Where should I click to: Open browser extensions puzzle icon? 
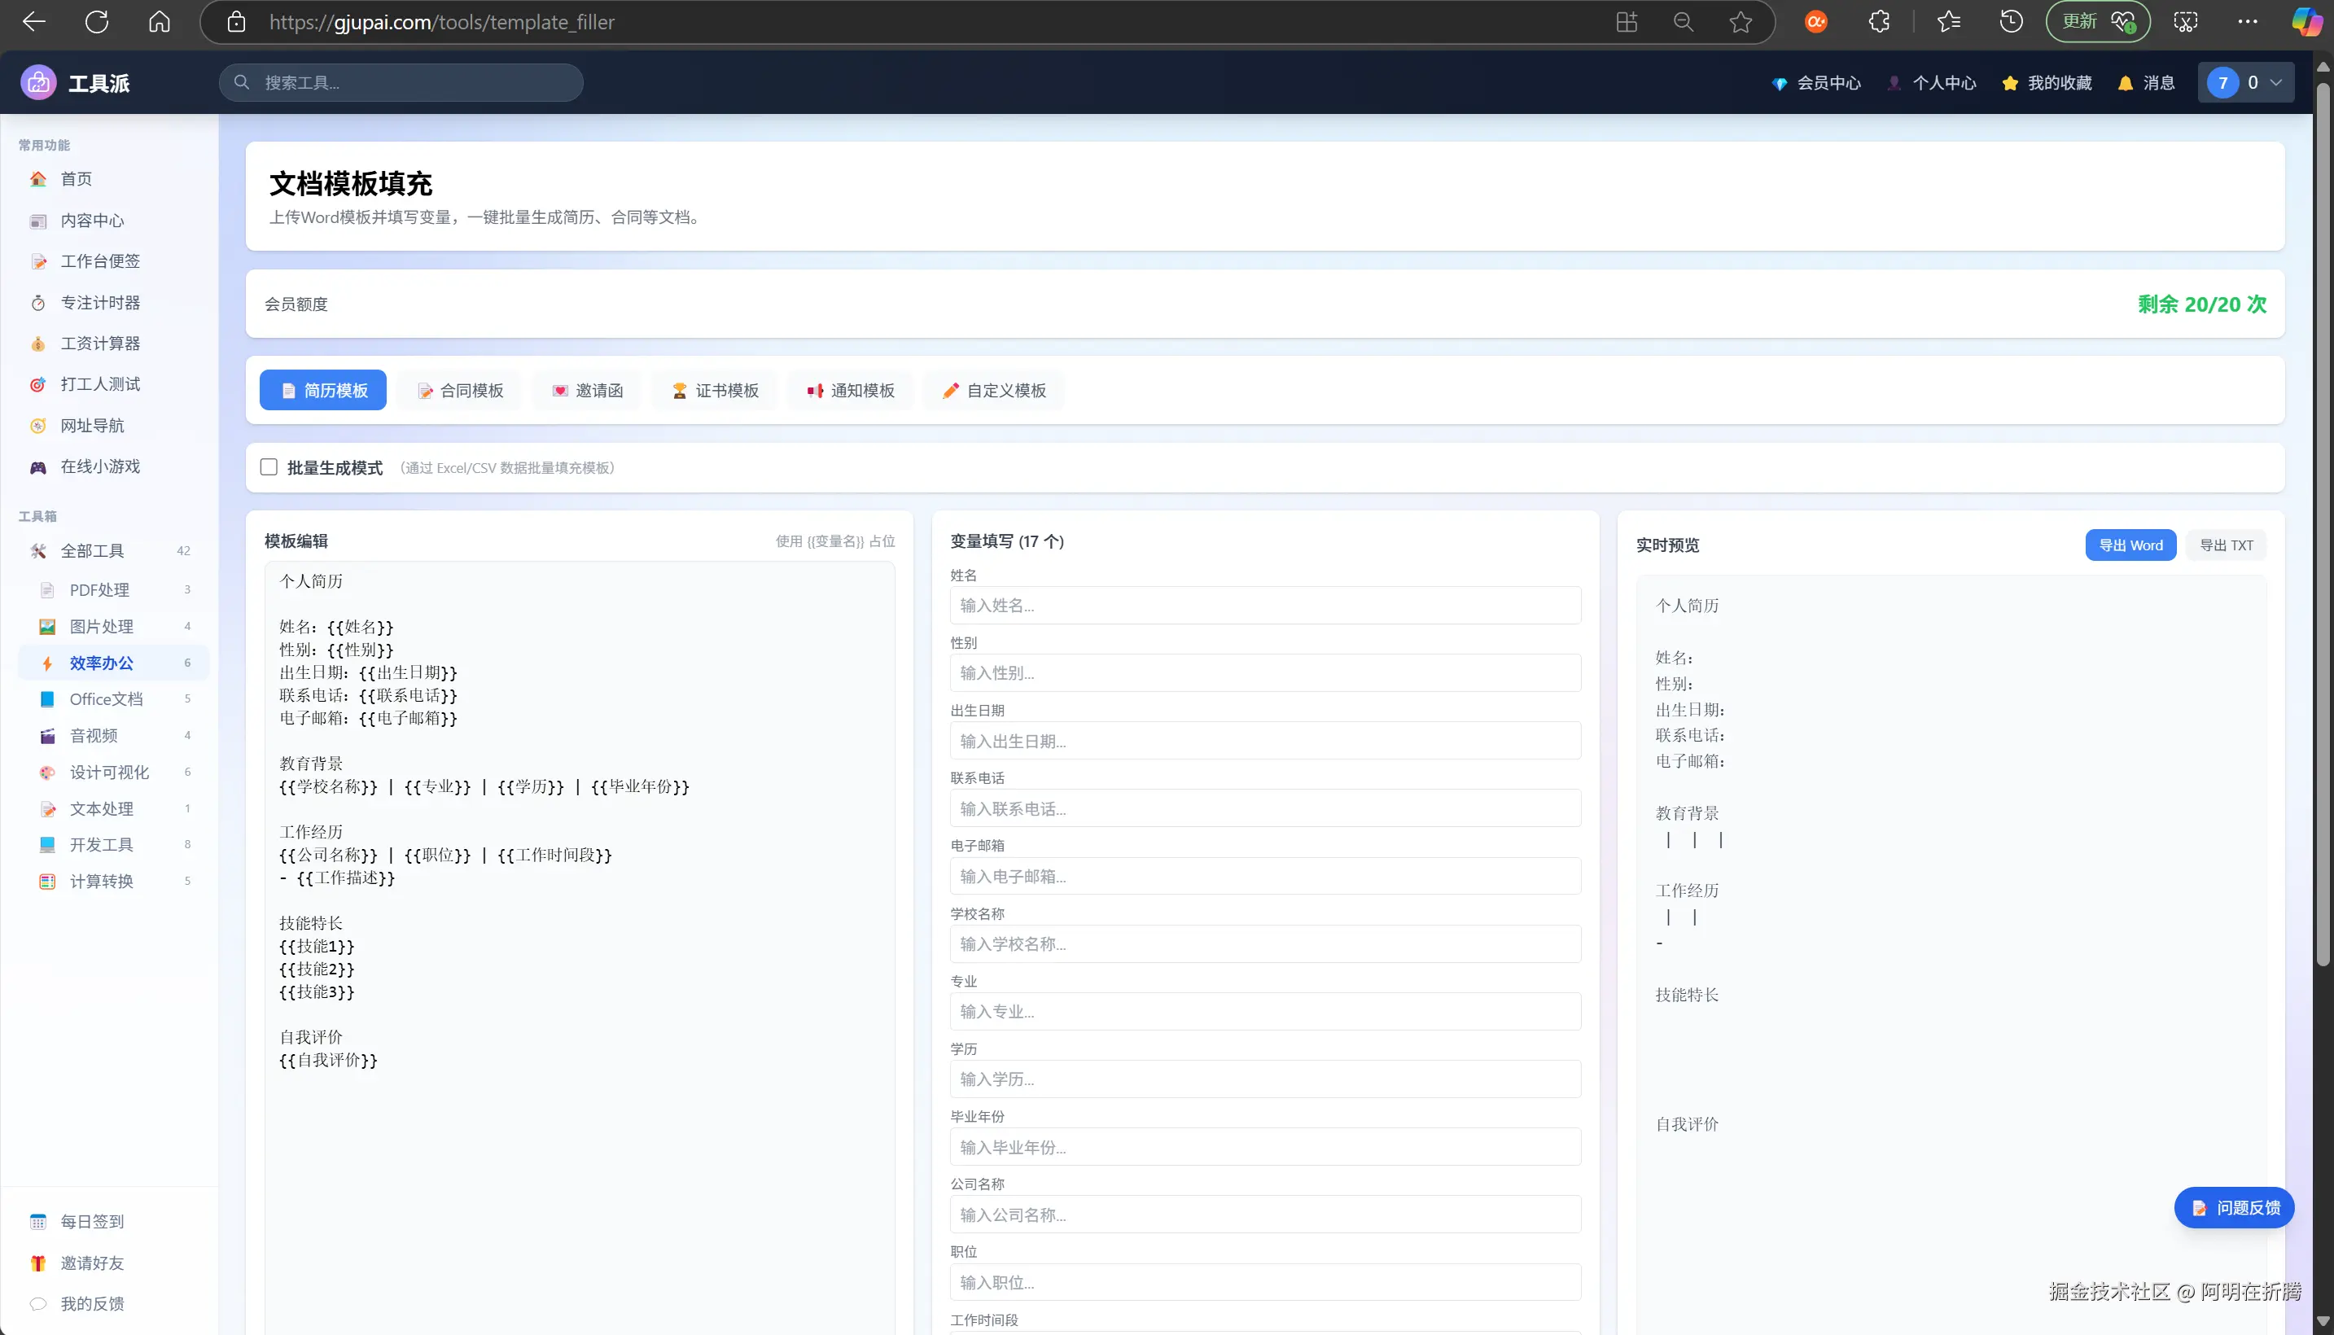1879,22
